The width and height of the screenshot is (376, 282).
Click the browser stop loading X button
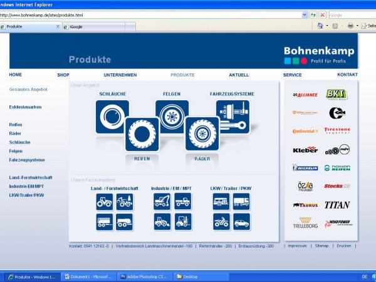(x=323, y=15)
